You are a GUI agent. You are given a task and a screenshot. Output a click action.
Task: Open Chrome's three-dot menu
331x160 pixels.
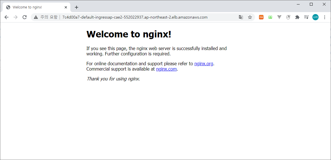click(325, 17)
